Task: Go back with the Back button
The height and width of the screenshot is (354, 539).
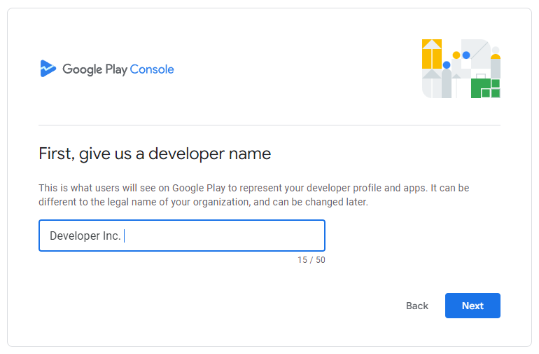Action: 417,306
